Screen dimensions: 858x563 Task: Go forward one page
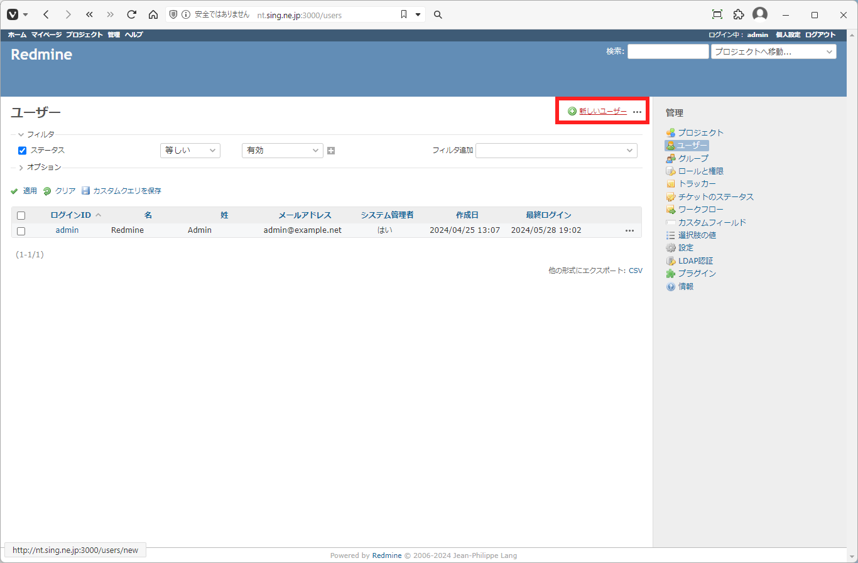pos(68,14)
